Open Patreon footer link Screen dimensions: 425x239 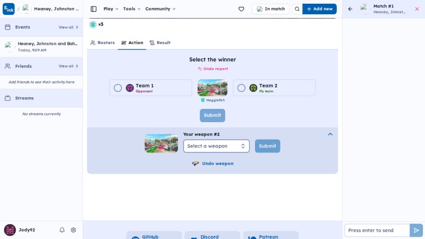pyautogui.click(x=271, y=236)
